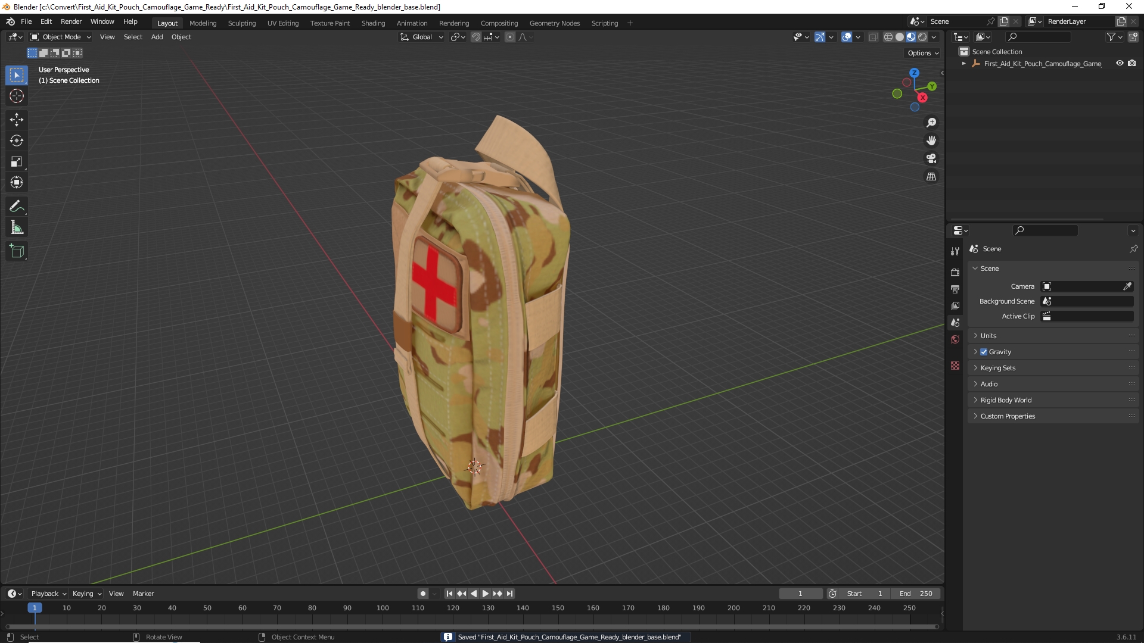Viewport: 1144px width, 643px height.
Task: Disable First_Aid_Kit_Pouch collection in renders
Action: 1131,63
